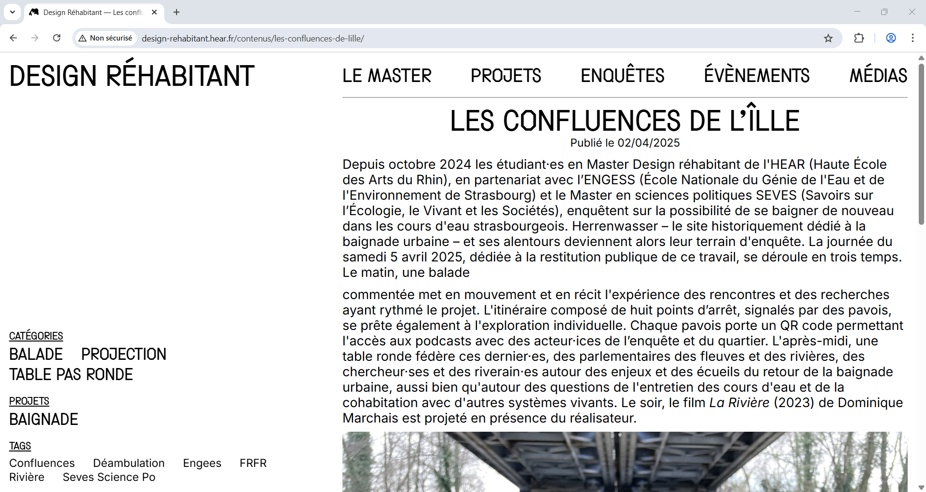Click the site favicon on the tab

tap(33, 12)
